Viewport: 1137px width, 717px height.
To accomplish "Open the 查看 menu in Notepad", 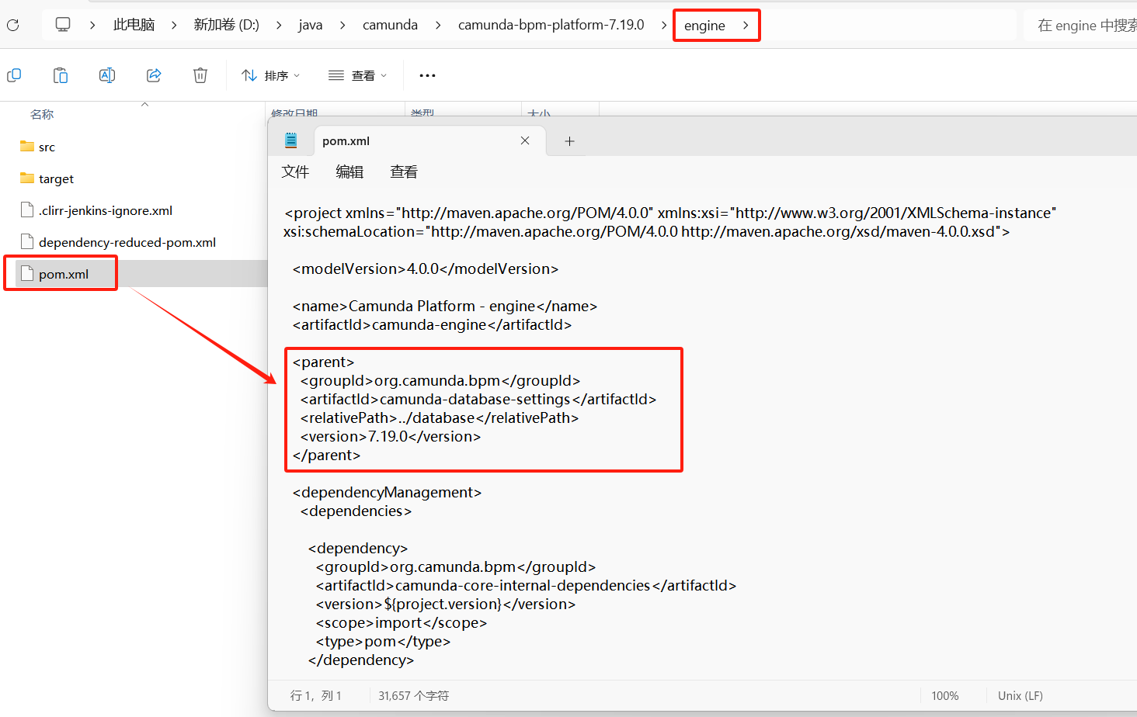I will coord(404,172).
